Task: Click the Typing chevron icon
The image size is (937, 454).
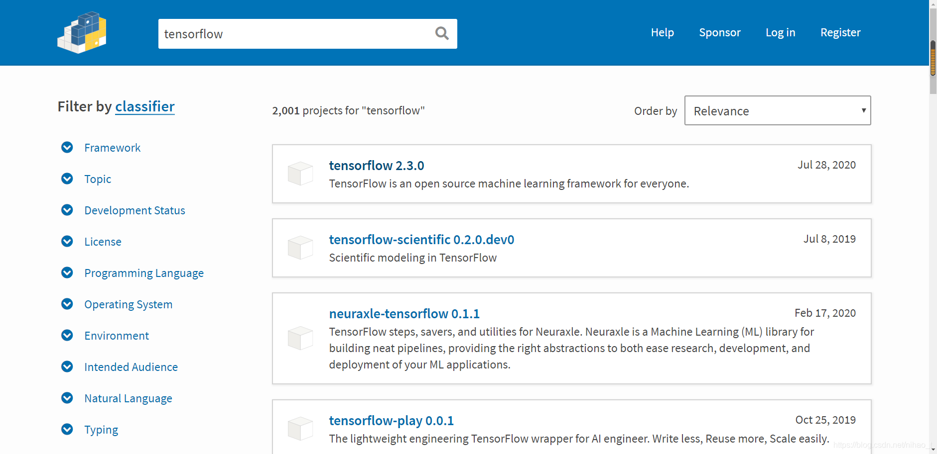Action: [67, 429]
